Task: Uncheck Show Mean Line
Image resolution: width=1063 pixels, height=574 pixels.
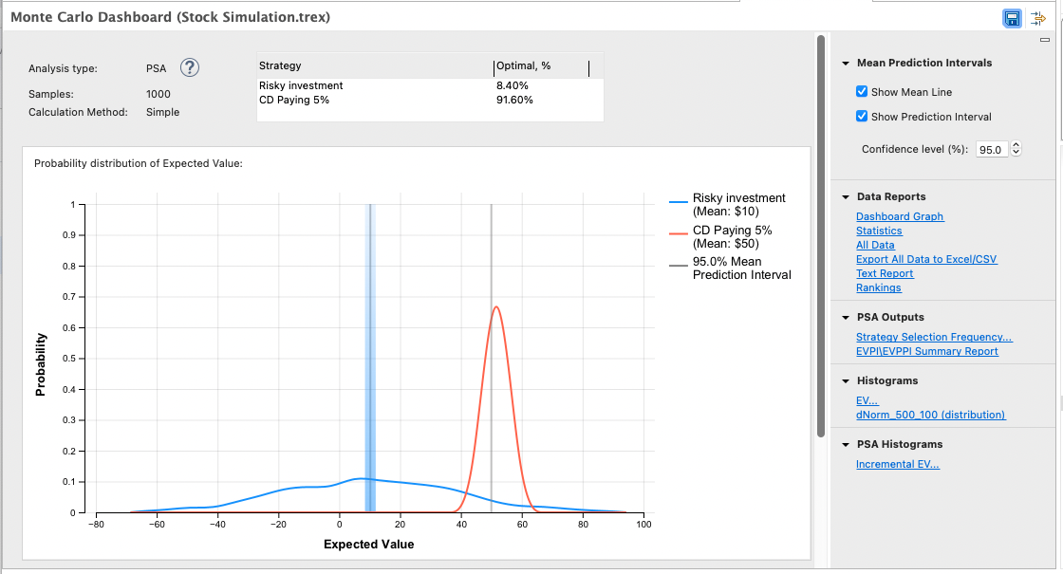Action: pos(863,91)
